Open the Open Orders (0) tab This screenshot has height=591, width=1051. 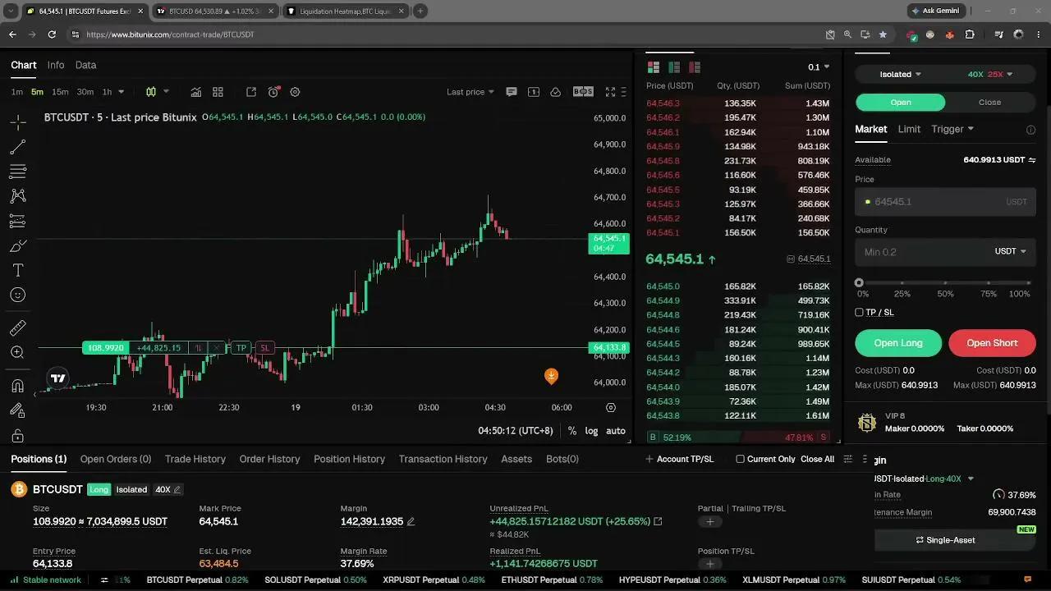pos(116,459)
